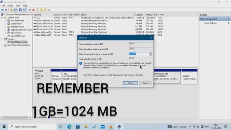Click the Shrink button
Screen dimensions: 231x130
coord(130,83)
